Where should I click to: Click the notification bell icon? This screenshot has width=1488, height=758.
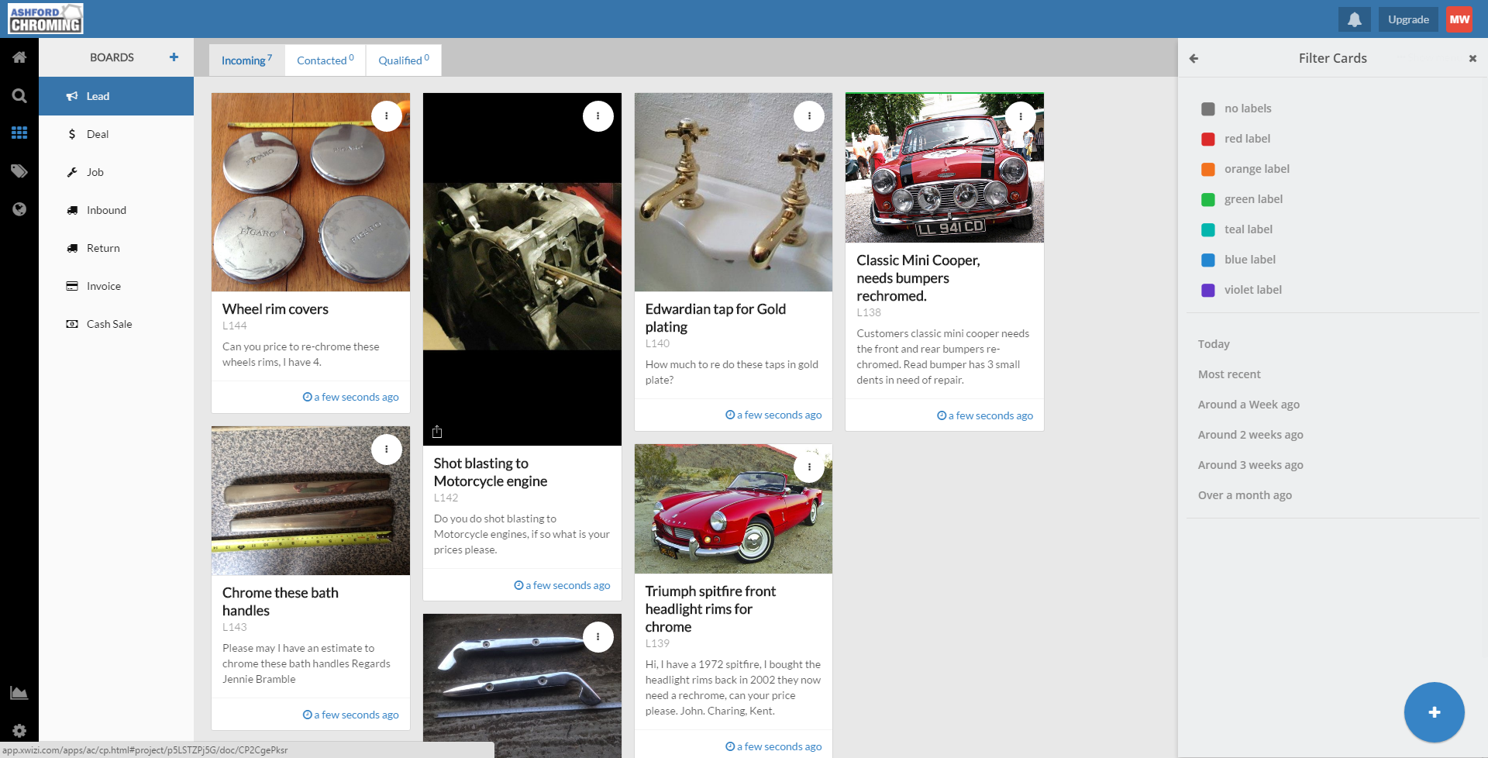[x=1354, y=19]
